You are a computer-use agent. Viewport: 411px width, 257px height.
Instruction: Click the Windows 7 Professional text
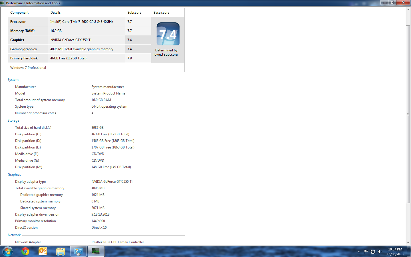tap(28, 68)
